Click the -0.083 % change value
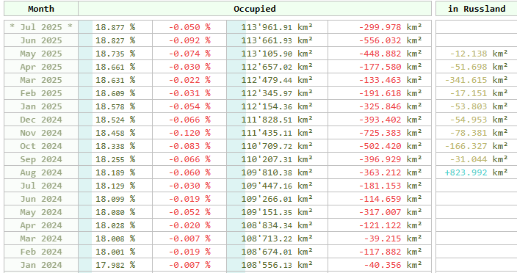This screenshot has height=273, width=517. pos(189,146)
